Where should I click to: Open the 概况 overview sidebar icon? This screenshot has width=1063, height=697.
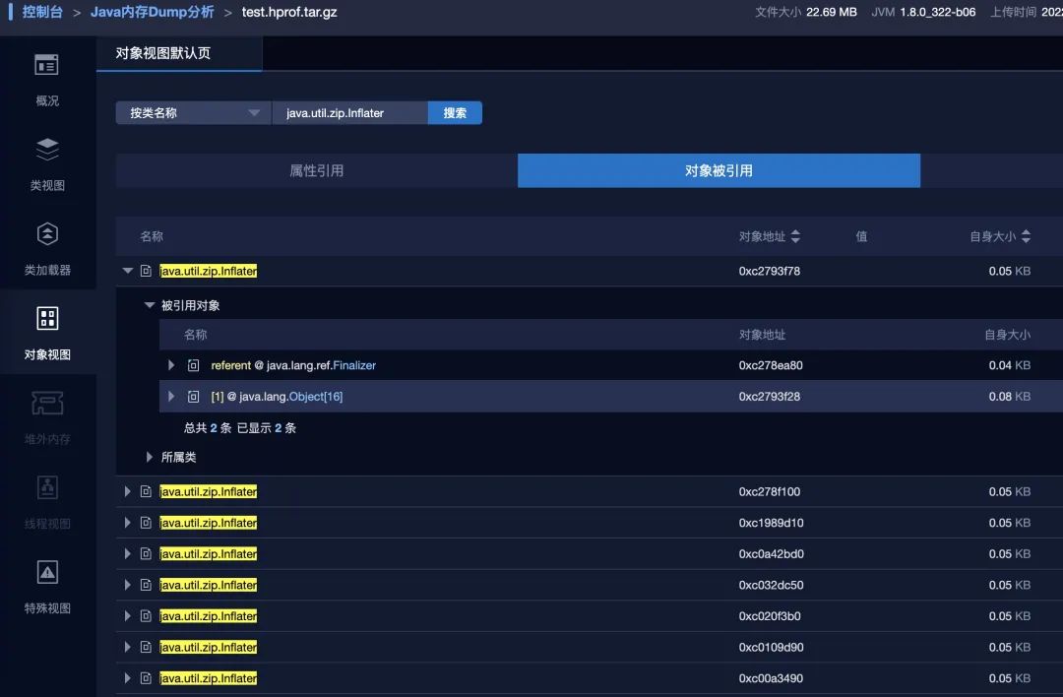[47, 65]
